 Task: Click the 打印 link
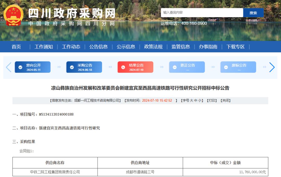pyautogui.click(x=212, y=101)
